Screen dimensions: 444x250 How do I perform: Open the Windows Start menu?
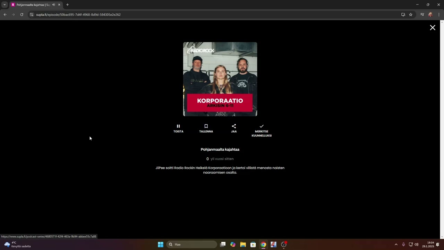point(161,244)
